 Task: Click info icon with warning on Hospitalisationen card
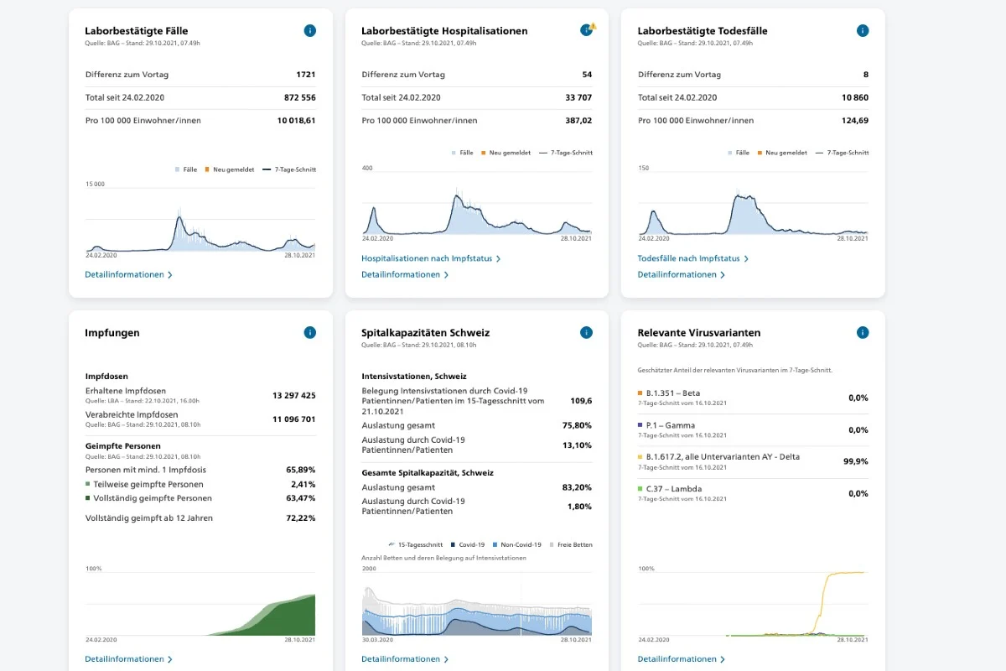tap(588, 30)
